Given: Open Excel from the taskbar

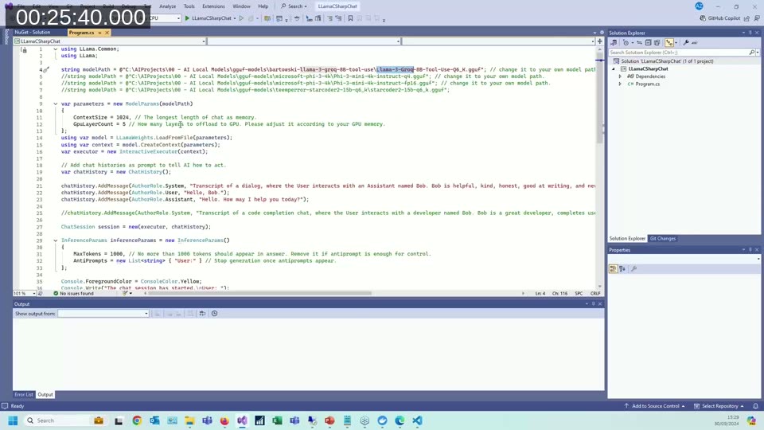Looking at the screenshot, I should (277, 420).
